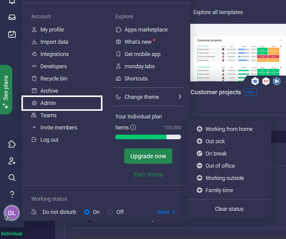Click the Clear status button
Image resolution: width=286 pixels, height=239 pixels.
[x=229, y=209]
